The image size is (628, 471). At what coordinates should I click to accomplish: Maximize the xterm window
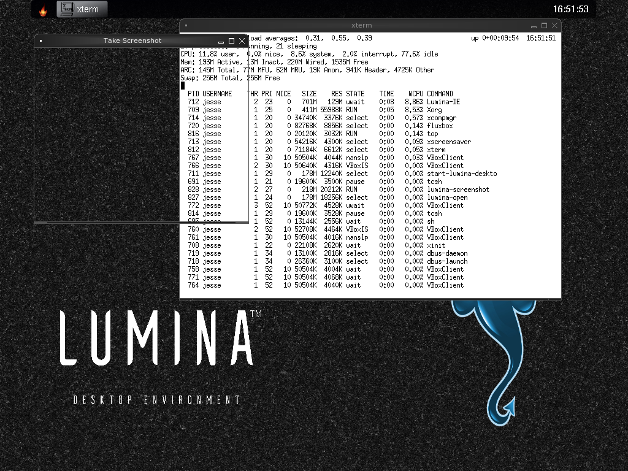[544, 26]
